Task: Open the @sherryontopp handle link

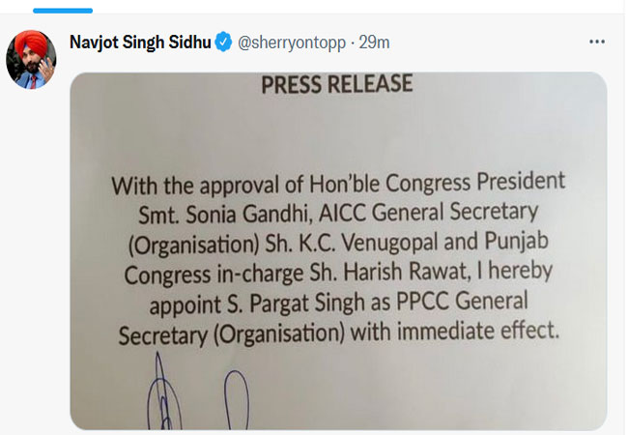Action: 291,43
